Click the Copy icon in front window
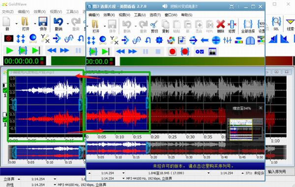The image size is (295, 187). 165,24
